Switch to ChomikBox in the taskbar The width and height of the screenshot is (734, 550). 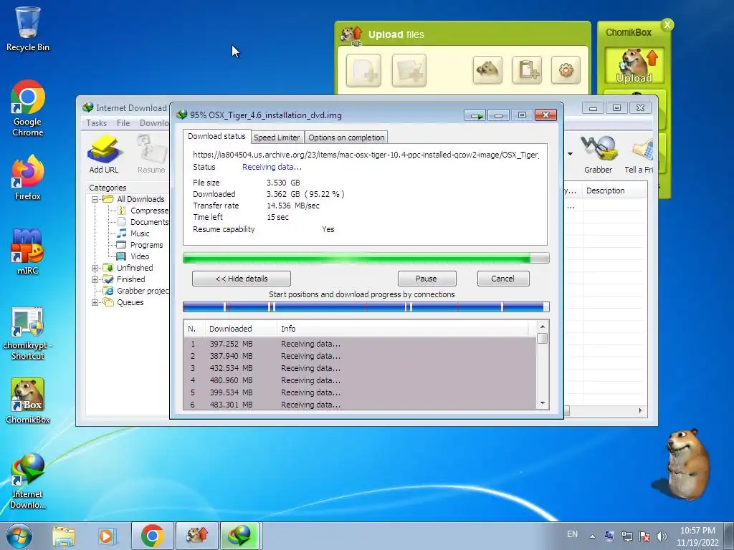pos(196,536)
